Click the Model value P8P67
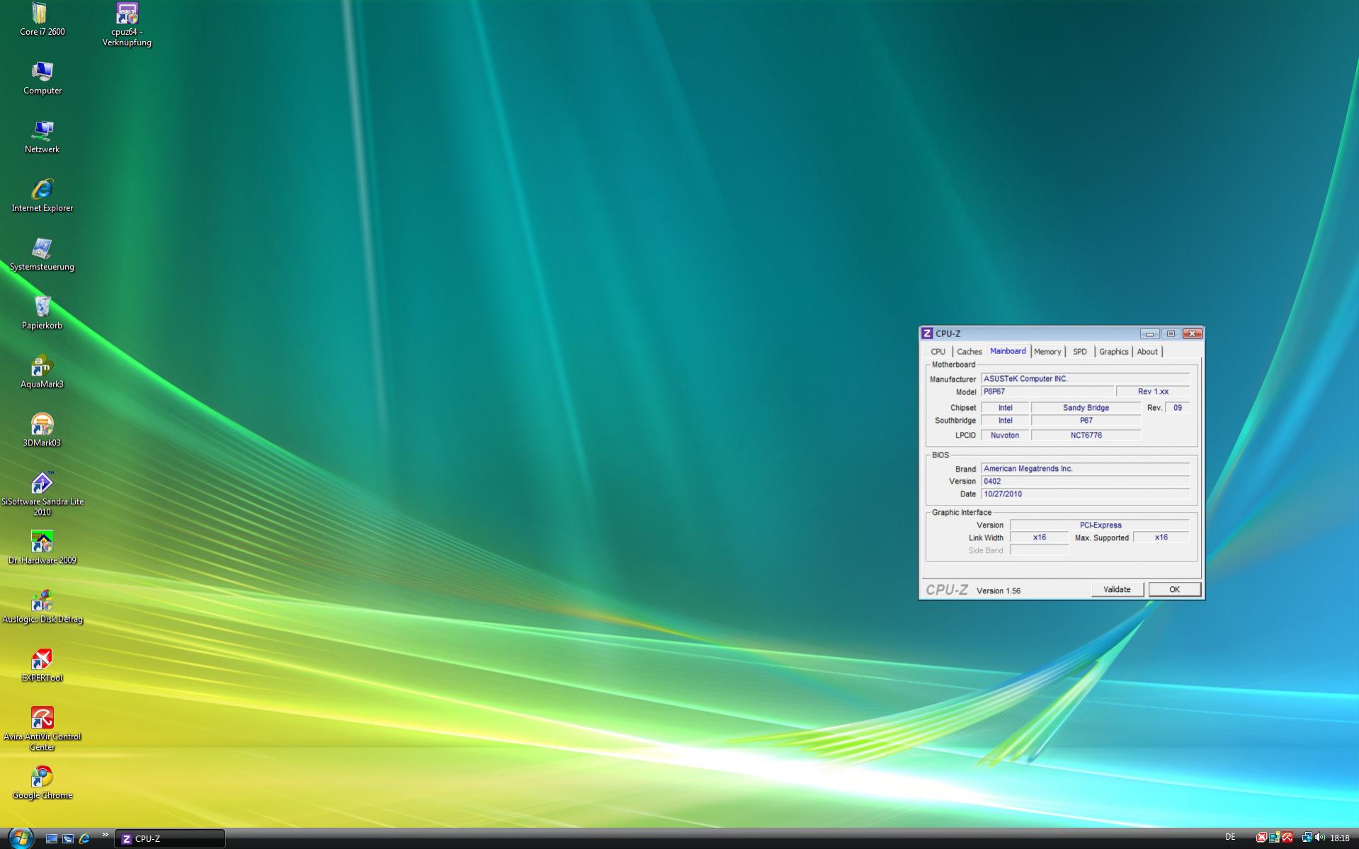 click(1047, 392)
